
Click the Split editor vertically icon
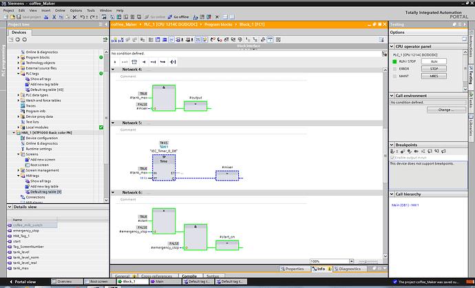(x=232, y=17)
